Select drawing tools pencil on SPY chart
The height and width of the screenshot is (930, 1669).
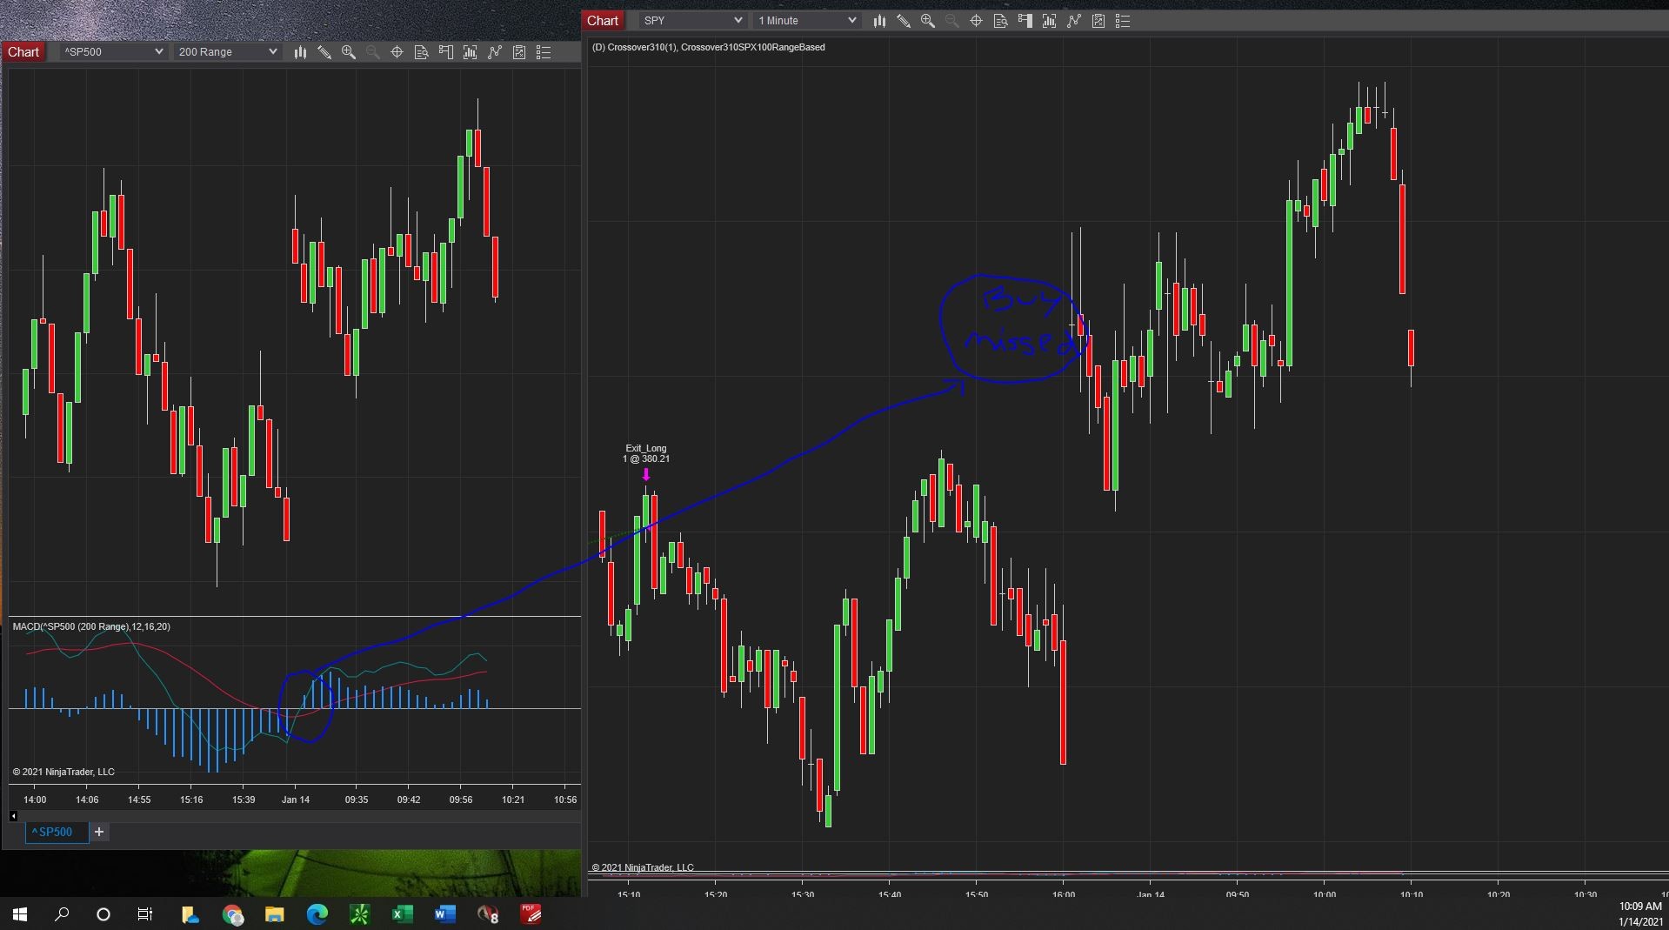pyautogui.click(x=904, y=21)
